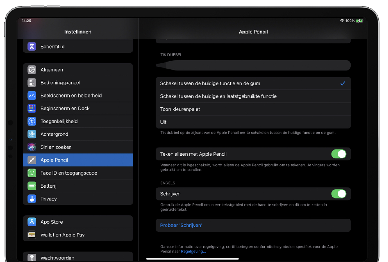Image resolution: width=388 pixels, height=262 pixels.
Task: Tap "Probeer 'Schrijven'" link
Action: 181,225
